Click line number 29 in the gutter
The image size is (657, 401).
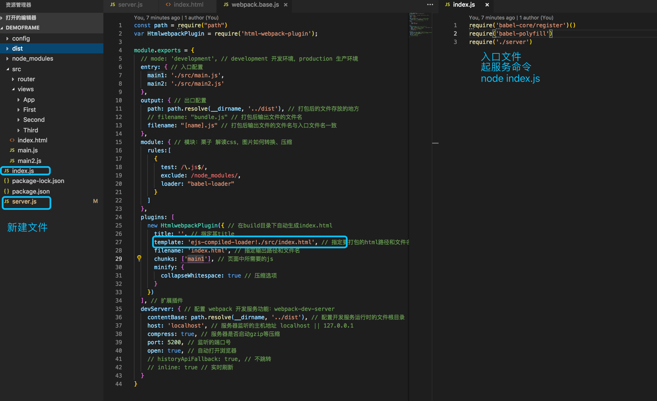point(119,259)
